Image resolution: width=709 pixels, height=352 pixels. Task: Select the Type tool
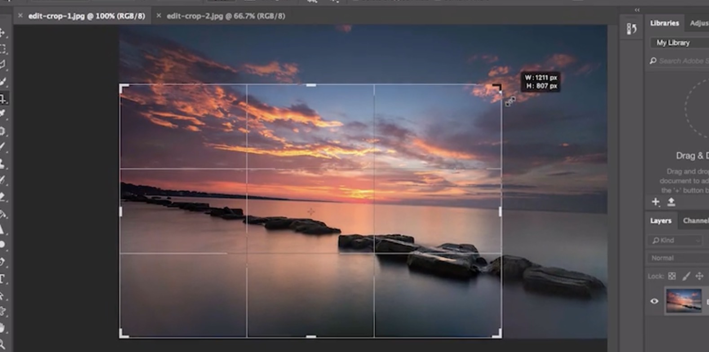point(3,279)
